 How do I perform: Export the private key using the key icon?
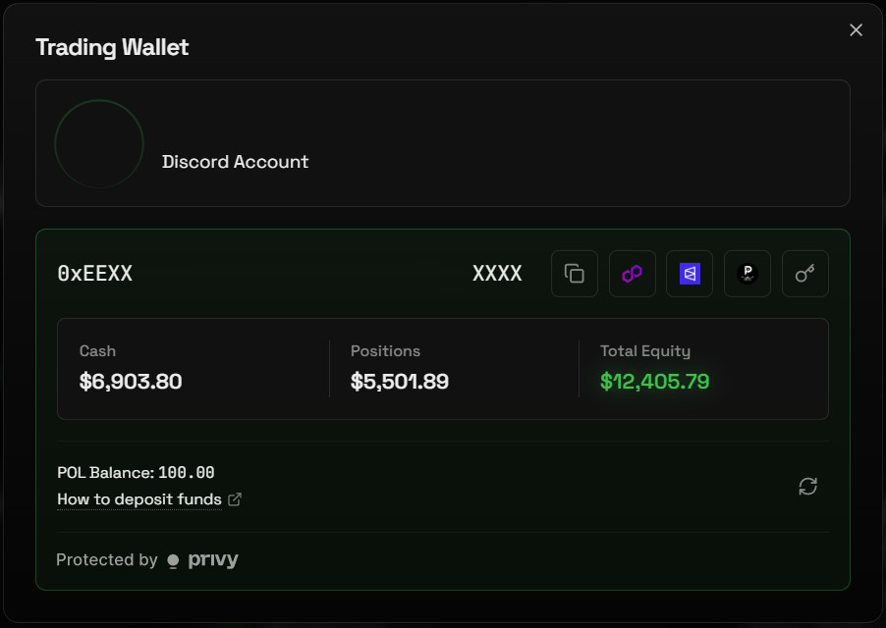pyautogui.click(x=805, y=274)
